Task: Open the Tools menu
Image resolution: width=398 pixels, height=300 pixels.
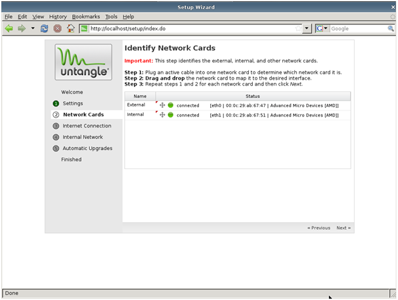Action: point(112,16)
